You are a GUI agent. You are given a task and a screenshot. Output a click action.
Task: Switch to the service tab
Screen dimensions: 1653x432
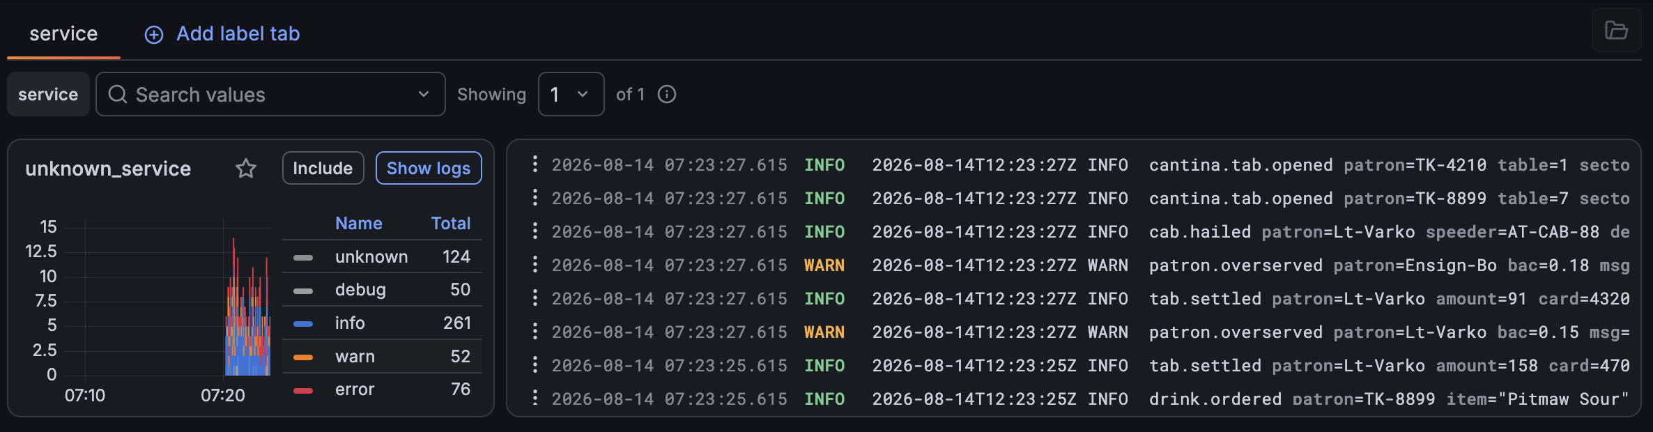63,33
